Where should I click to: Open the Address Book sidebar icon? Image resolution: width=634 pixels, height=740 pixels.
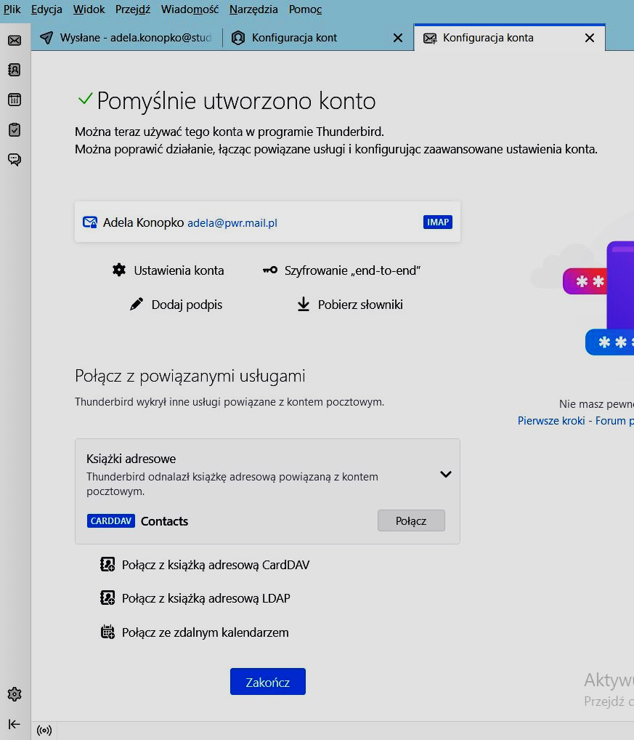point(15,70)
